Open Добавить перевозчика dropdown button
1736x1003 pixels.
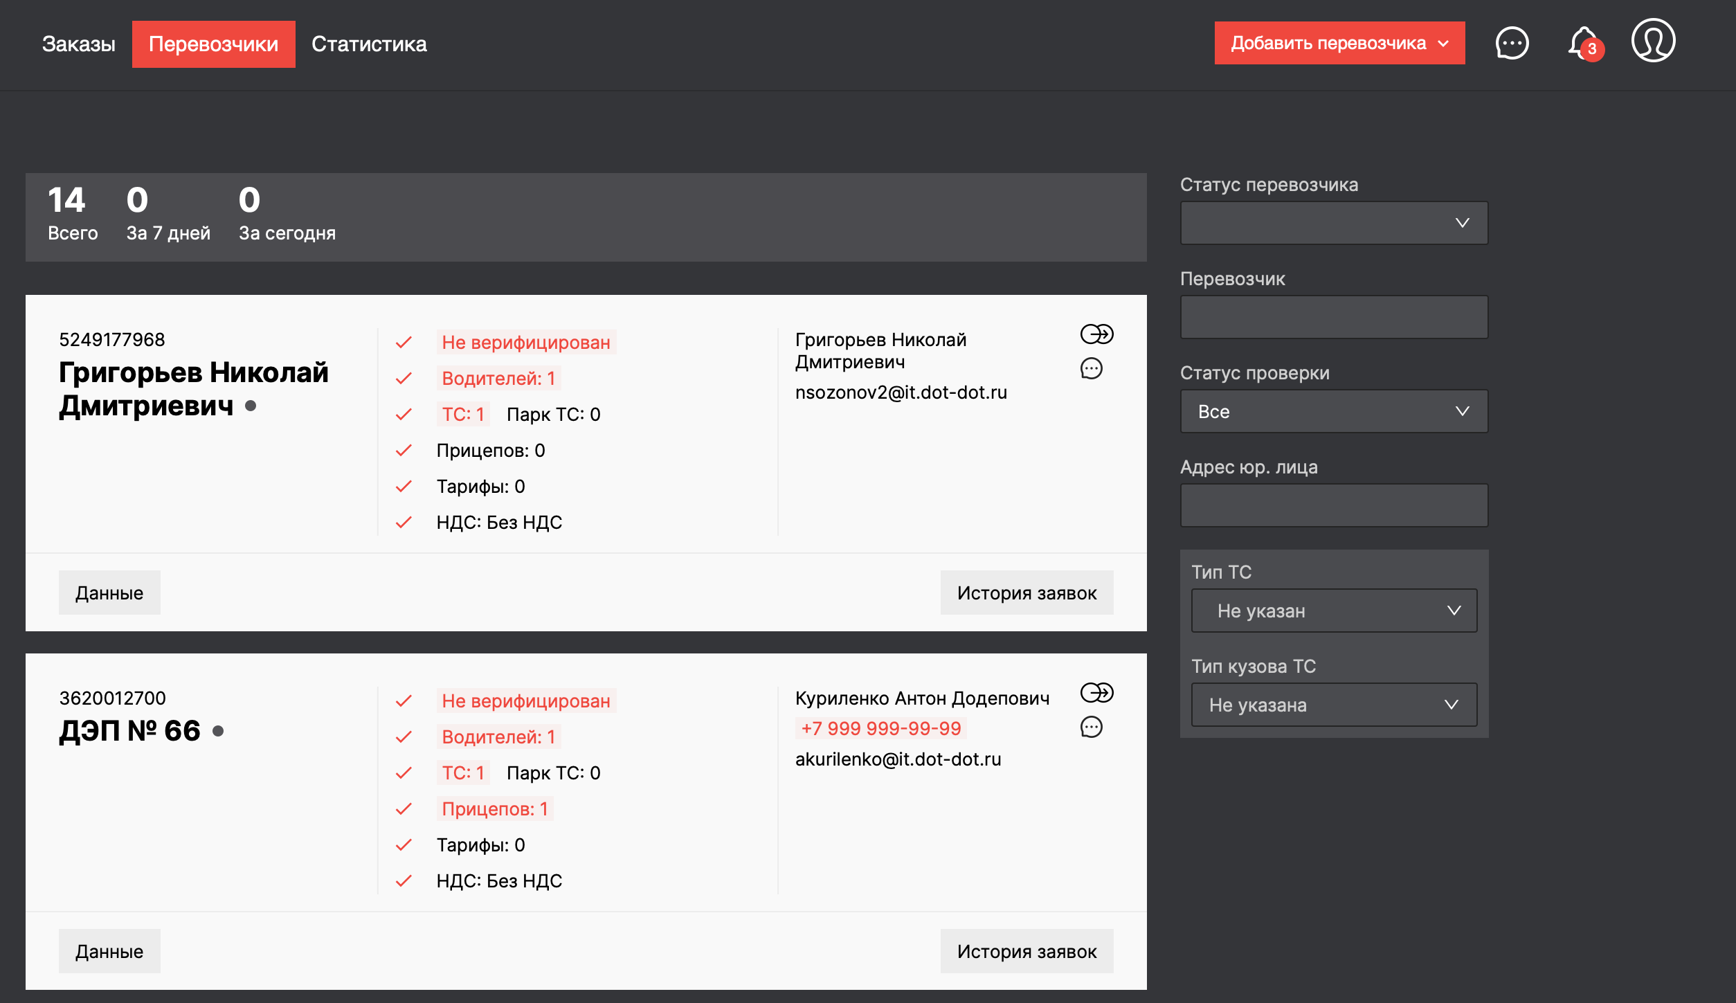[1339, 43]
